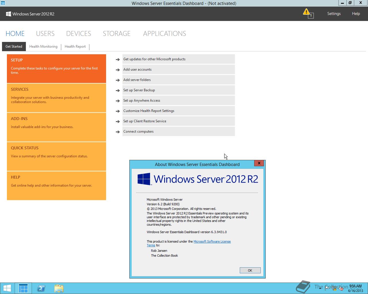Open File Explorer from the taskbar
368x294 pixels.
click(59, 288)
